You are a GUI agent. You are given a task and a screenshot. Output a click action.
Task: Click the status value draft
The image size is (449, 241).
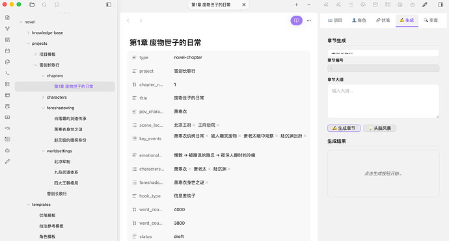tap(179, 236)
